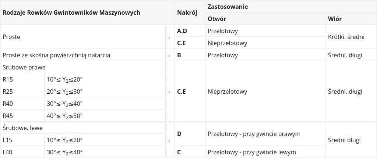Click the small icon in the Srubowe prawe group

coord(169,92)
